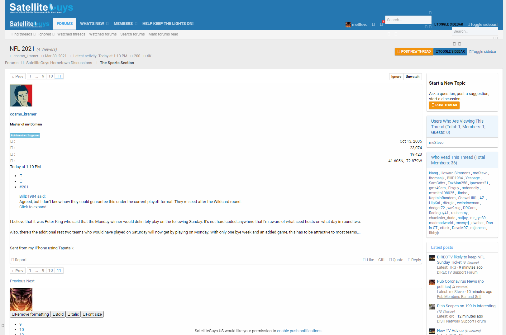Open WHAT'S NEW menu item
506x335 pixels.
pos(92,24)
